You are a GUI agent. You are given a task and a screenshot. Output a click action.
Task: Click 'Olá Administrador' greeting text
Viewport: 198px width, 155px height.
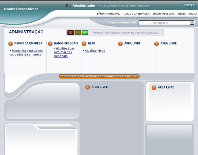pos(81,6)
